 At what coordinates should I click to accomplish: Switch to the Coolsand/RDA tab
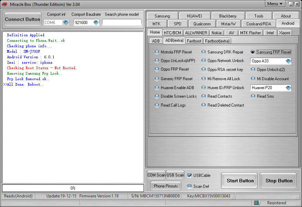pos(258,24)
